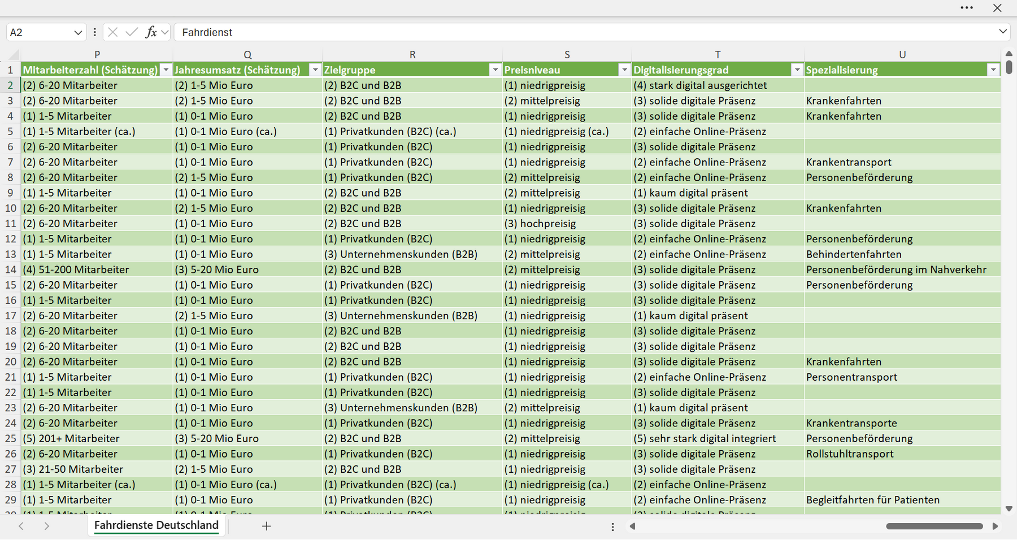Go to next sheet with right arrow
The width and height of the screenshot is (1017, 540).
coord(47,526)
